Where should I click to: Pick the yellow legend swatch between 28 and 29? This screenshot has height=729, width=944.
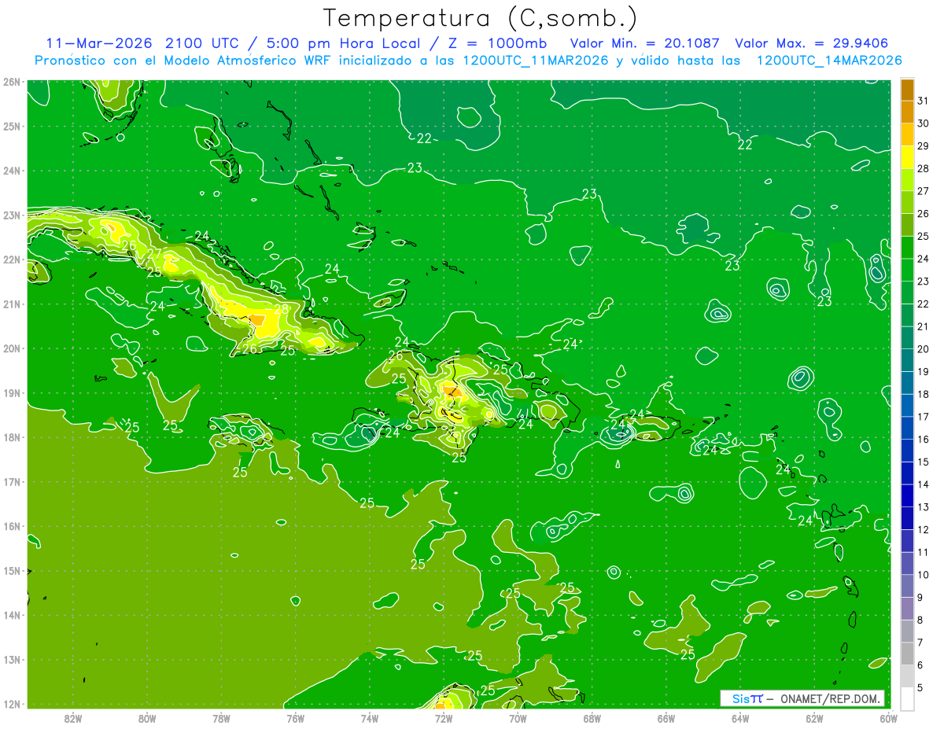click(x=907, y=157)
